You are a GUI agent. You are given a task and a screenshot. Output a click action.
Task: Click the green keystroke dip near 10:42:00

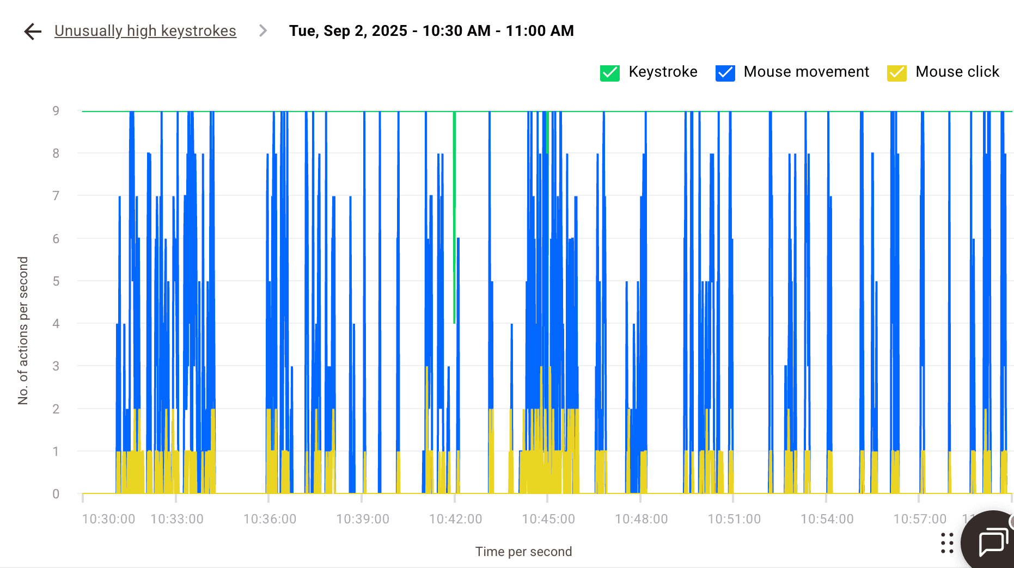click(x=454, y=218)
